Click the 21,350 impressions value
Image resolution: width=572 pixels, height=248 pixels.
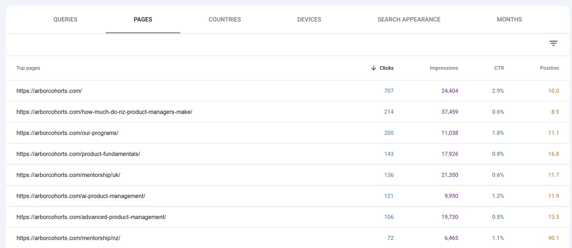[x=450, y=175]
